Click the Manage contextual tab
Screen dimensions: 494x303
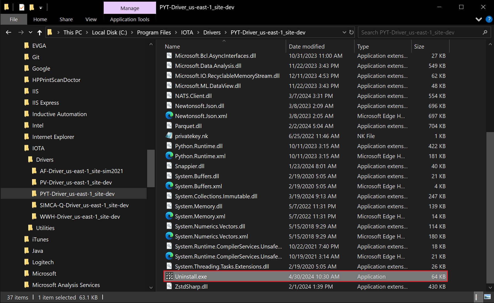pos(130,8)
